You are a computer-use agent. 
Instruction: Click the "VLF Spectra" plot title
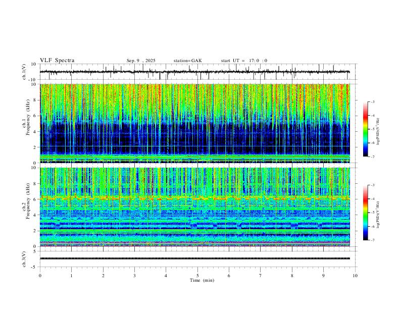click(57, 61)
